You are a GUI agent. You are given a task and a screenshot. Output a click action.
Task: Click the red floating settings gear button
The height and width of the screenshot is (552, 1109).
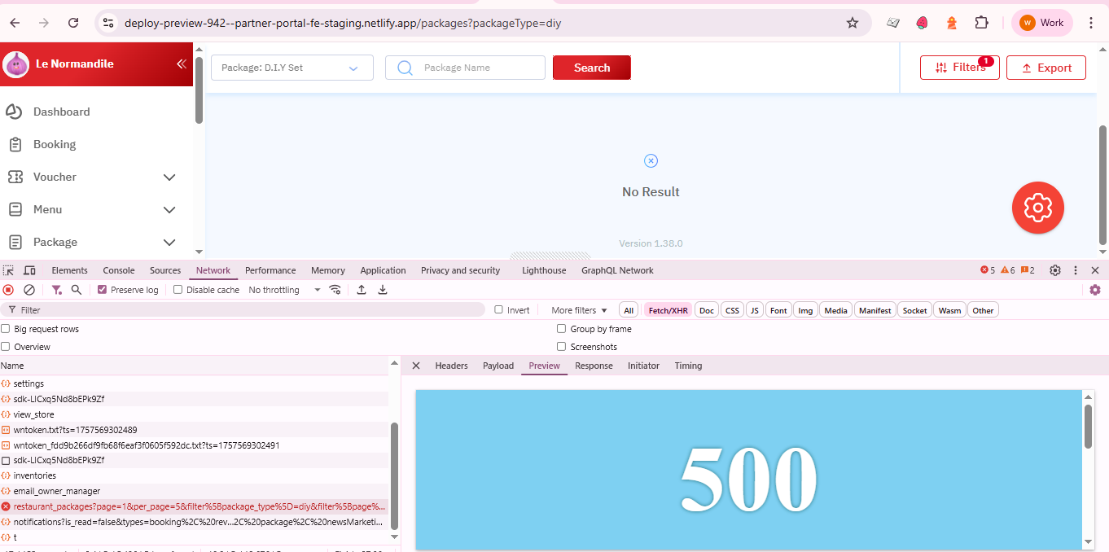click(x=1037, y=208)
